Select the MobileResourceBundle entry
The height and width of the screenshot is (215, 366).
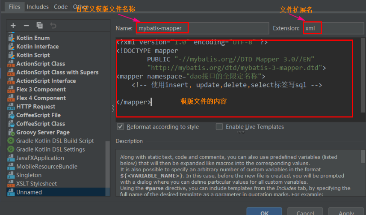[47, 167]
